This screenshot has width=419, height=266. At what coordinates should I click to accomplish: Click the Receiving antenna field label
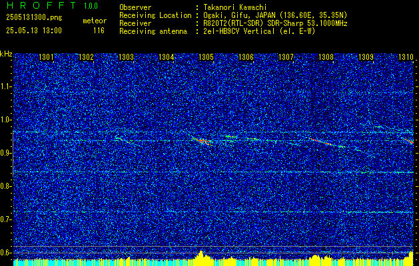(x=153, y=31)
